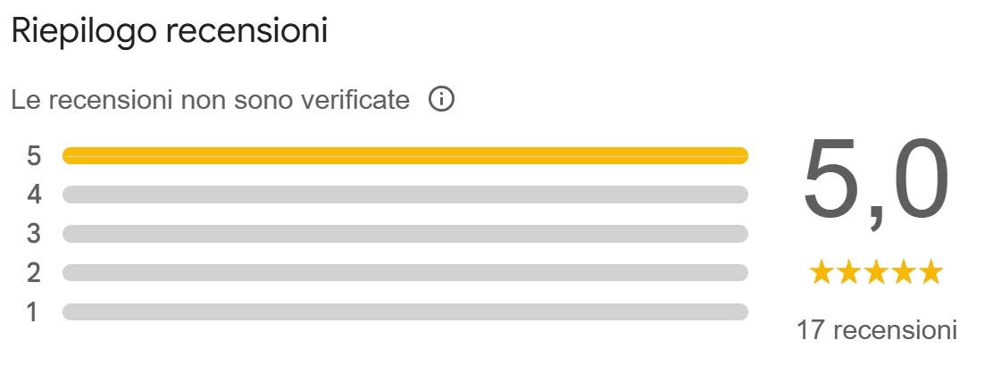
Task: Click 'Le recensioni non sono verificate' text
Action: (210, 100)
